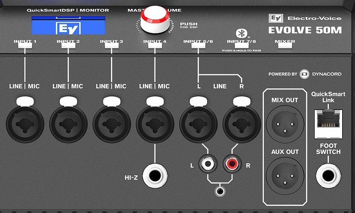The height and width of the screenshot is (213, 355).
Task: Click the POWERED BY text
Action: [283, 74]
